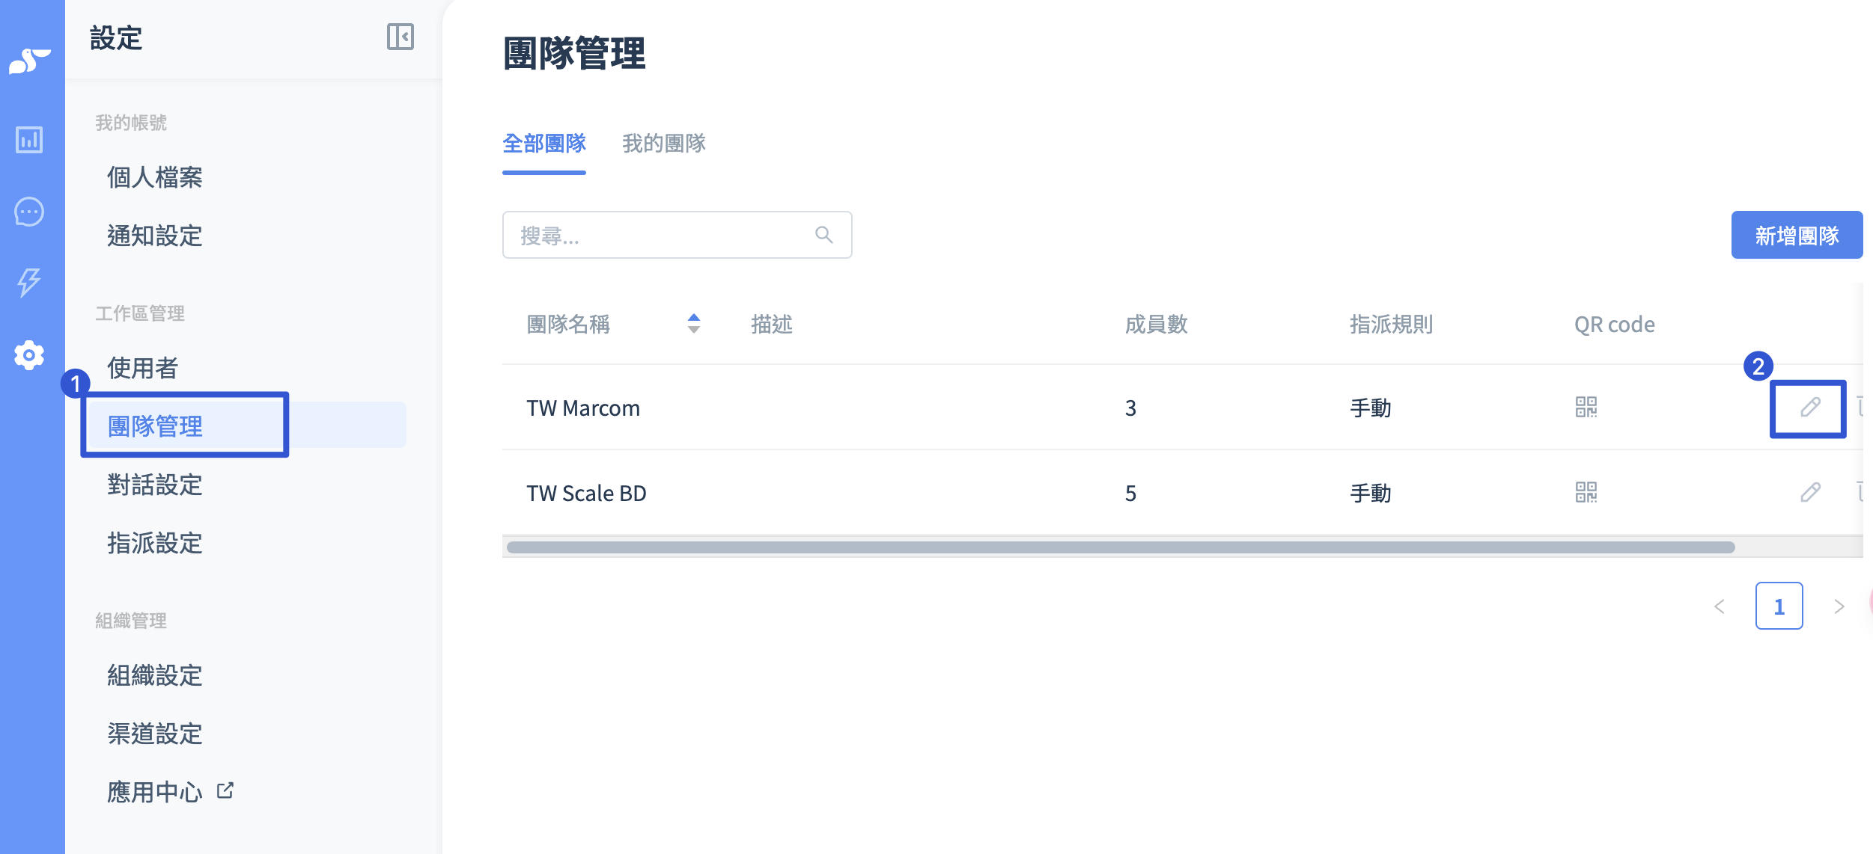Open the lightning bolt automation icon
The width and height of the screenshot is (1873, 854).
click(29, 282)
